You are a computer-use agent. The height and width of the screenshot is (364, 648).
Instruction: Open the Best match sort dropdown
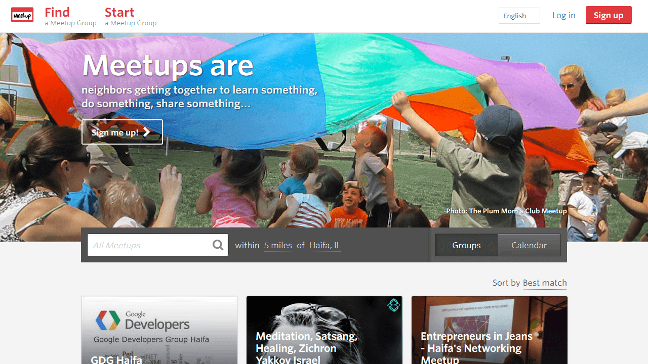pyautogui.click(x=545, y=283)
